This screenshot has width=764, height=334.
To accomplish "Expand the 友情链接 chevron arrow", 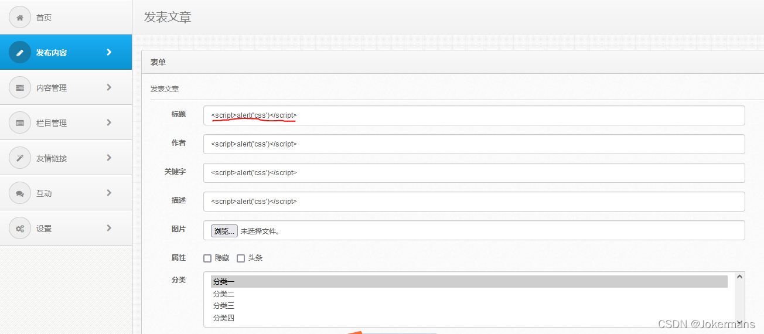I will click(x=109, y=158).
